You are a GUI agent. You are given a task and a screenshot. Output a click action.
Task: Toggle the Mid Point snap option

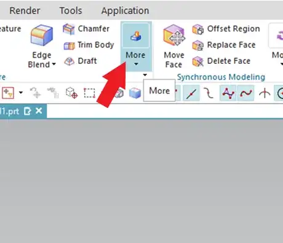tap(191, 93)
